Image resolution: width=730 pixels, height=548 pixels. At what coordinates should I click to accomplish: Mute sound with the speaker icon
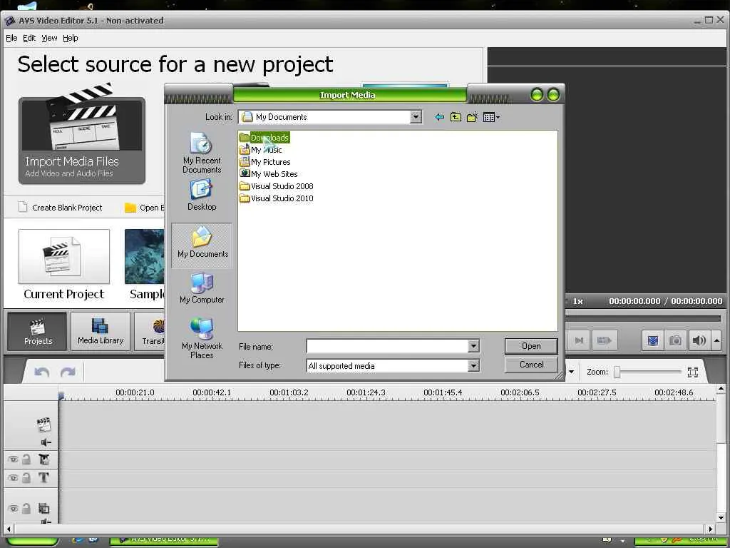(x=698, y=340)
